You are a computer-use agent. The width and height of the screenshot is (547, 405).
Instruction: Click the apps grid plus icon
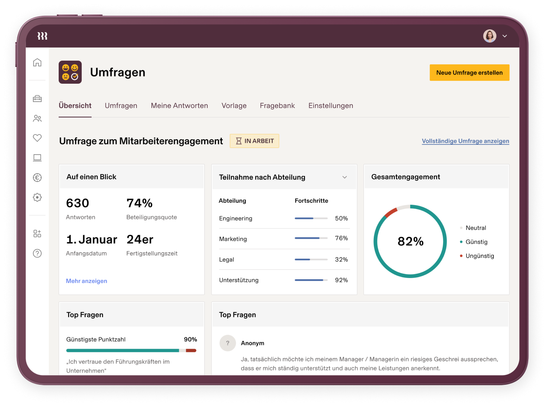tap(37, 234)
